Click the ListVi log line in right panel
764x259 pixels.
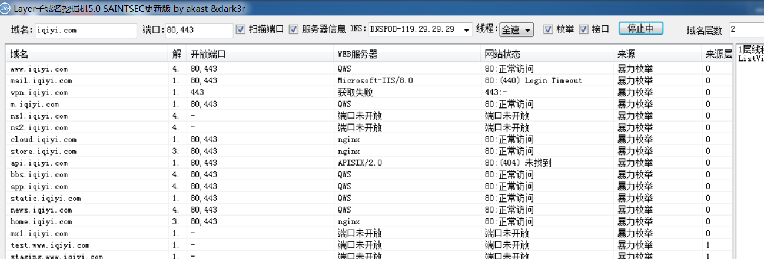(x=750, y=58)
